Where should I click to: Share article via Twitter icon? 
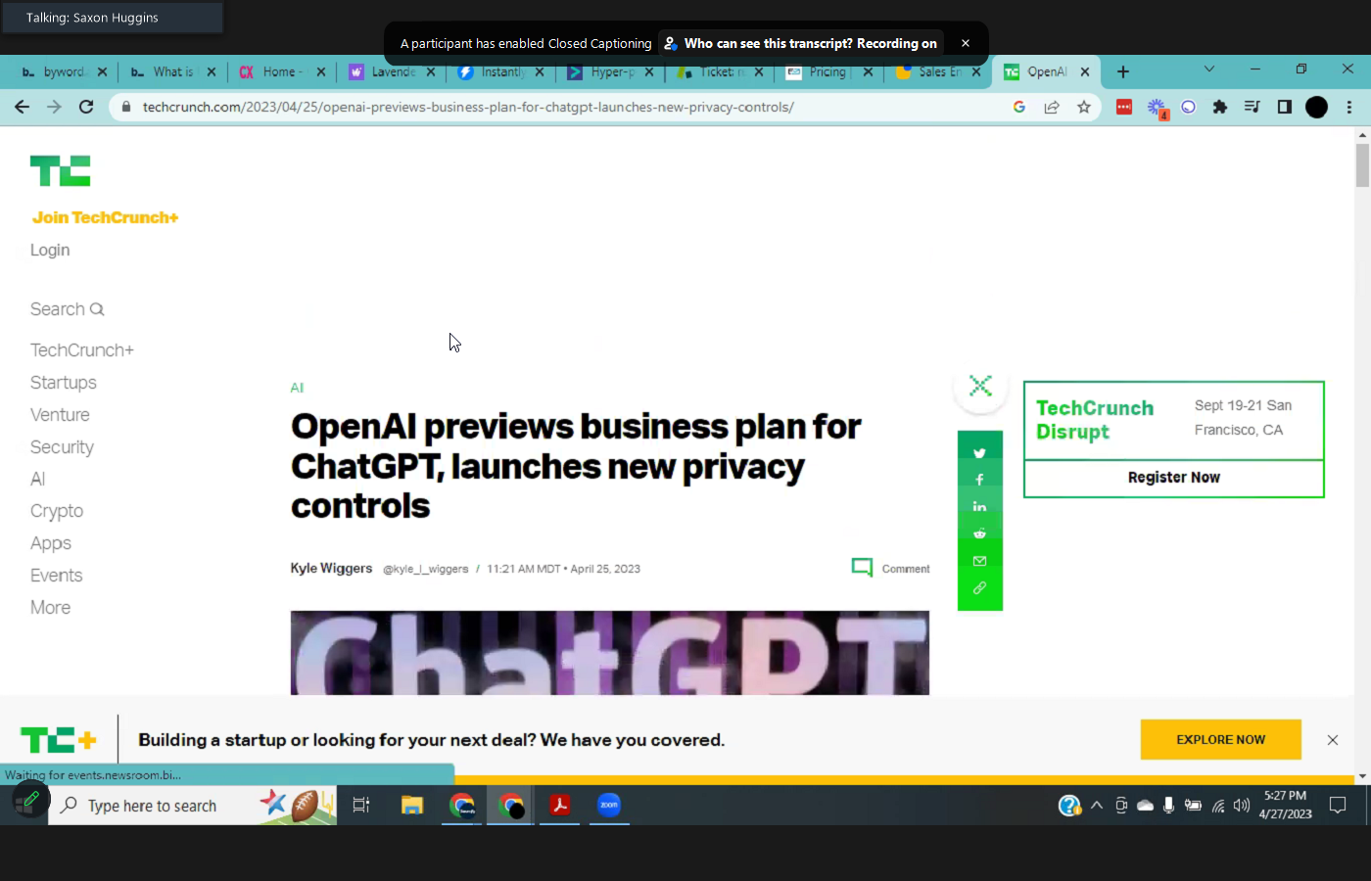(979, 453)
